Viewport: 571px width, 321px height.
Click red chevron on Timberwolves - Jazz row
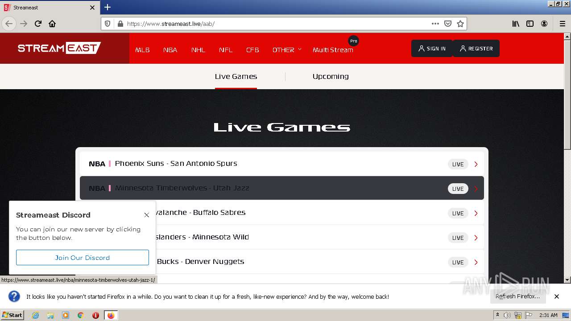pyautogui.click(x=476, y=189)
